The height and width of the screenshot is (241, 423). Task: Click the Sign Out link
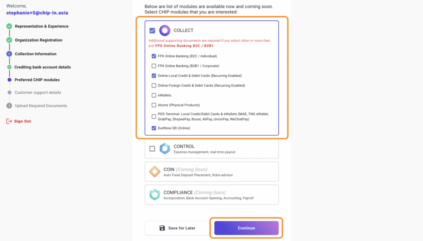pyautogui.click(x=22, y=121)
